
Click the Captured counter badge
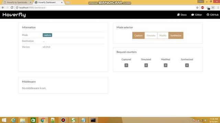(126, 65)
